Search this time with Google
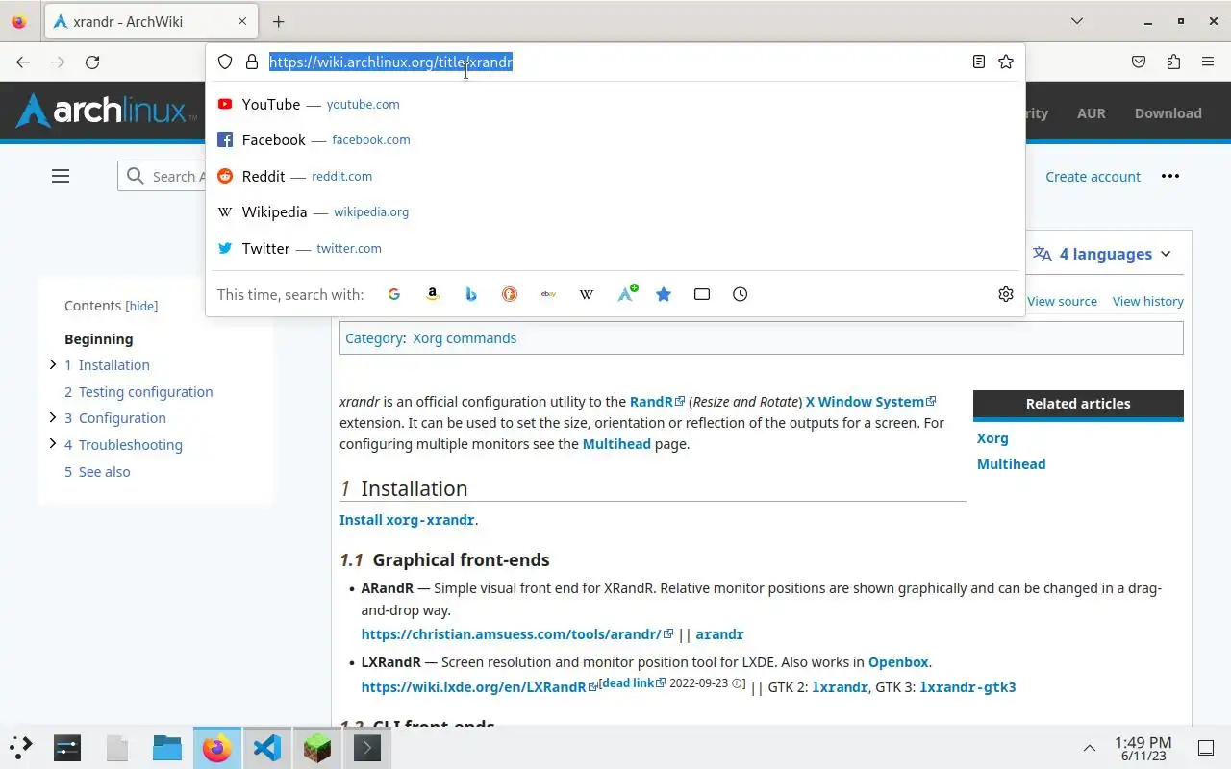The width and height of the screenshot is (1231, 769). click(394, 294)
